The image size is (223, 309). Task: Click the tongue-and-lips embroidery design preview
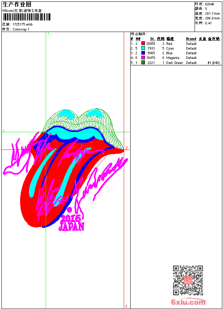point(65,170)
